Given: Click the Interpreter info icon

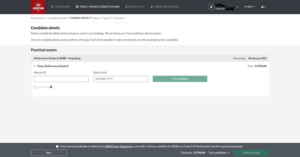Looking at the screenshot, I should click(x=51, y=87).
